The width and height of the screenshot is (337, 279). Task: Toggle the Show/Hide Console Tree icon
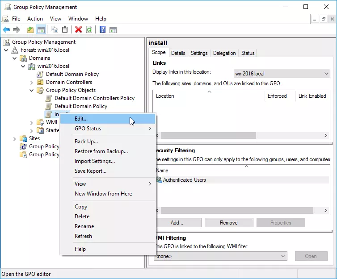point(41,30)
